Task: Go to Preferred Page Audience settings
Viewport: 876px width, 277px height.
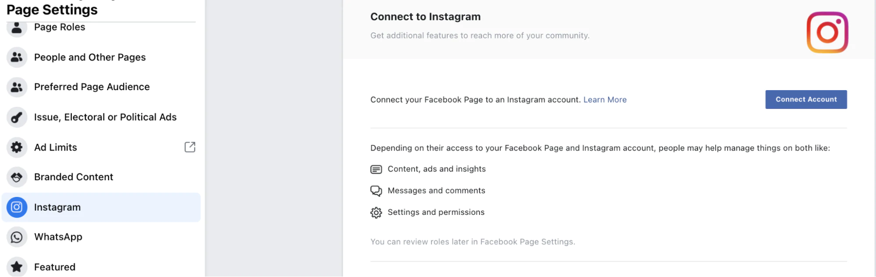Action: pyautogui.click(x=92, y=87)
